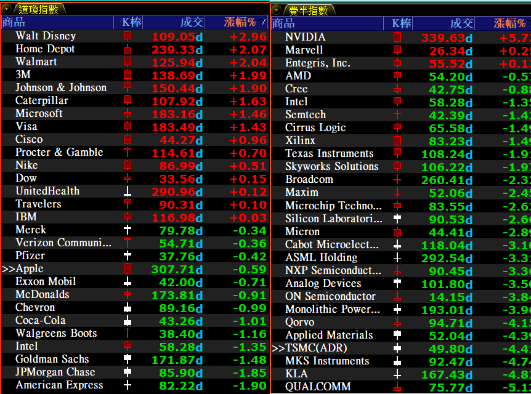This screenshot has width=531, height=394.
Task: Select ON Semiconductor row
Action: 401,296
